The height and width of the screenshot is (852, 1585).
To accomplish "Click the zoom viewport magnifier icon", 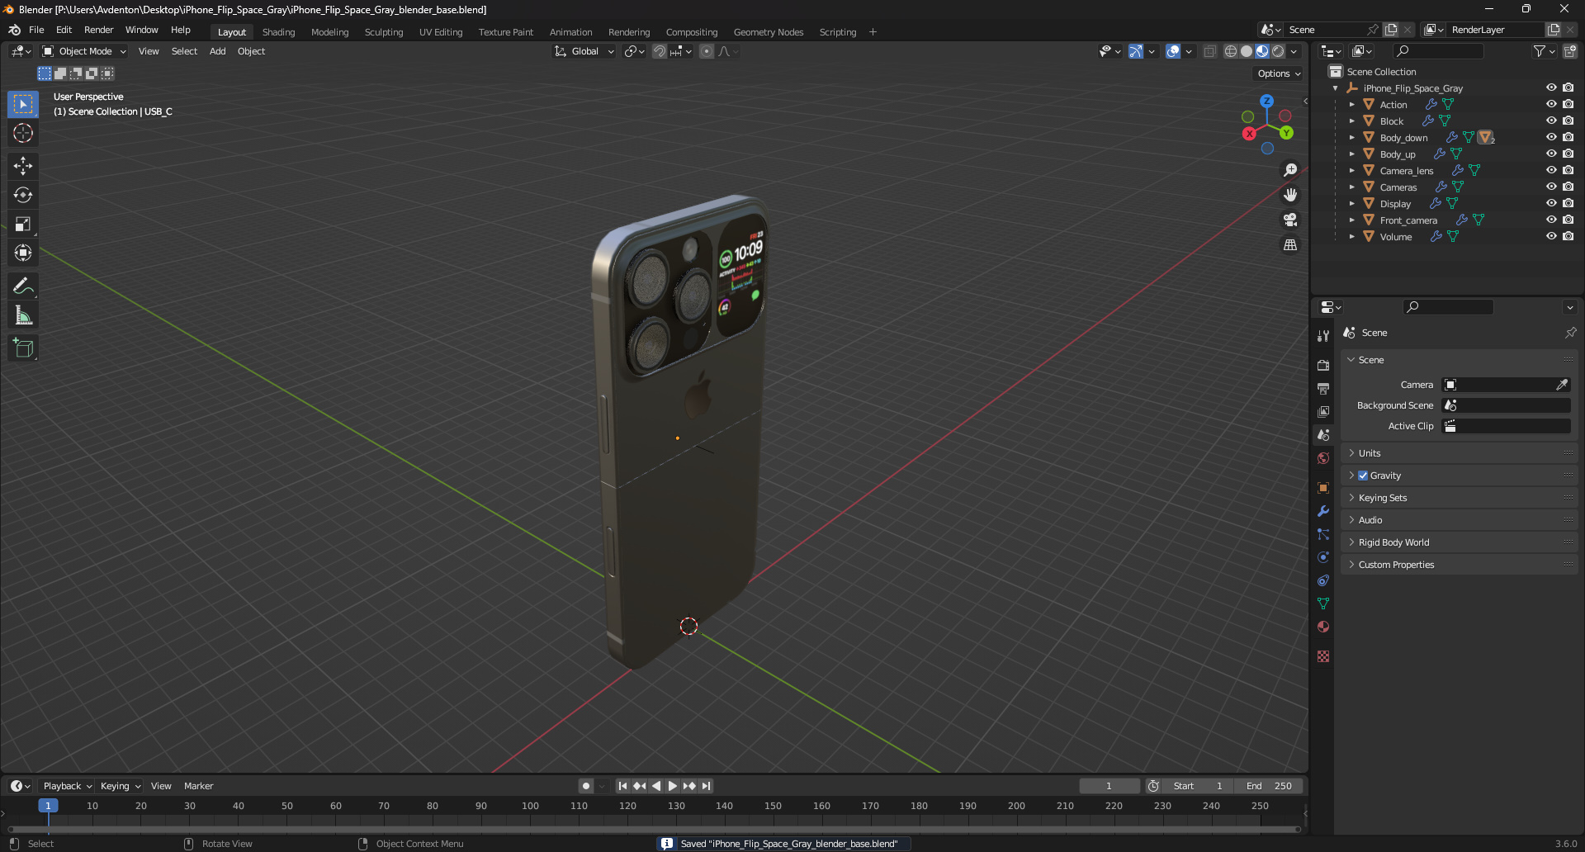I will coord(1290,170).
